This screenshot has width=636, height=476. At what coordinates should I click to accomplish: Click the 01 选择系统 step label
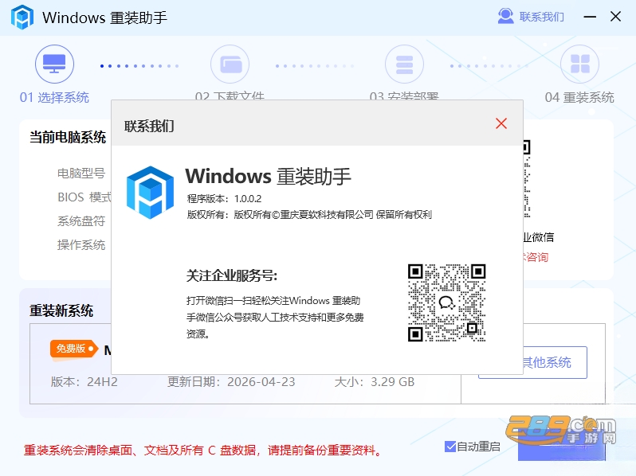pos(54,97)
